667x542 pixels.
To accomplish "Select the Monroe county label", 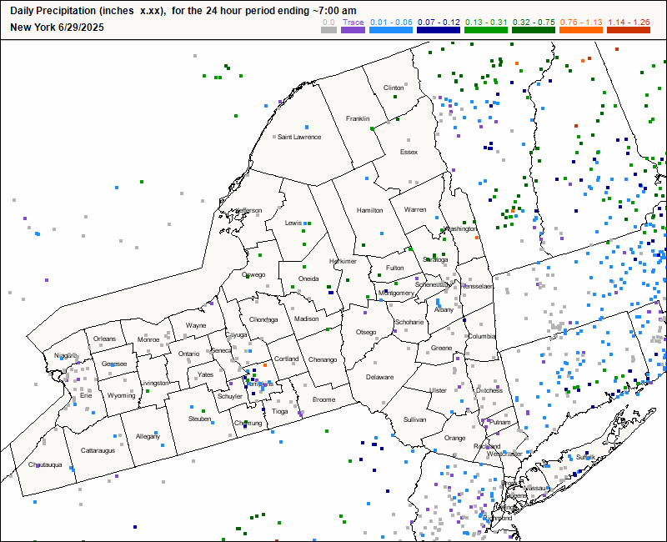I will [x=148, y=339].
